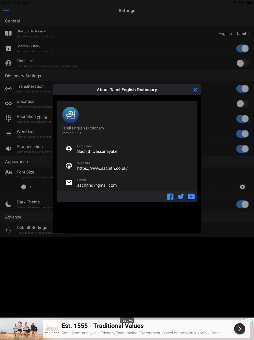
Task: Open the YouTube channel icon
Action: [x=191, y=197]
